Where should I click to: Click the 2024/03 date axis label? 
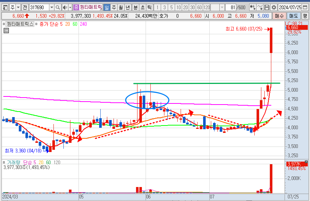click(x=10, y=197)
